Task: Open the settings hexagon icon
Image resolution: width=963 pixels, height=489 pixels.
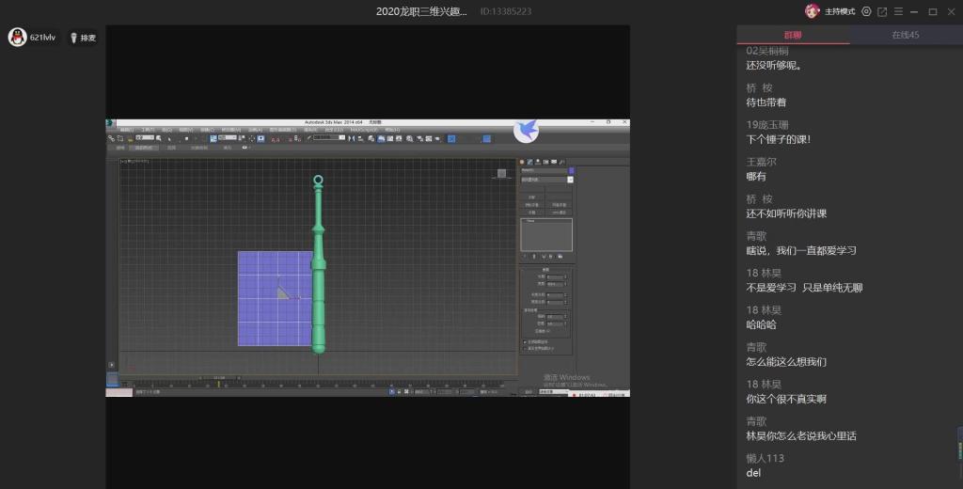Action: tap(866, 11)
